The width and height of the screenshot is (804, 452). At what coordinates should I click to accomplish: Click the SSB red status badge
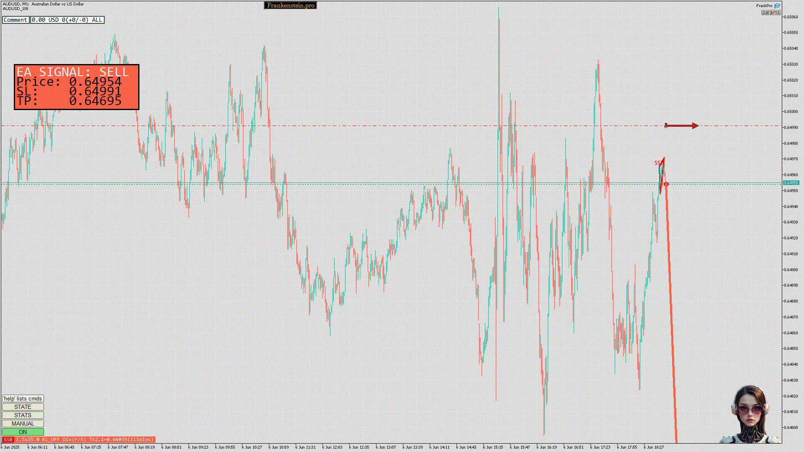pyautogui.click(x=8, y=439)
